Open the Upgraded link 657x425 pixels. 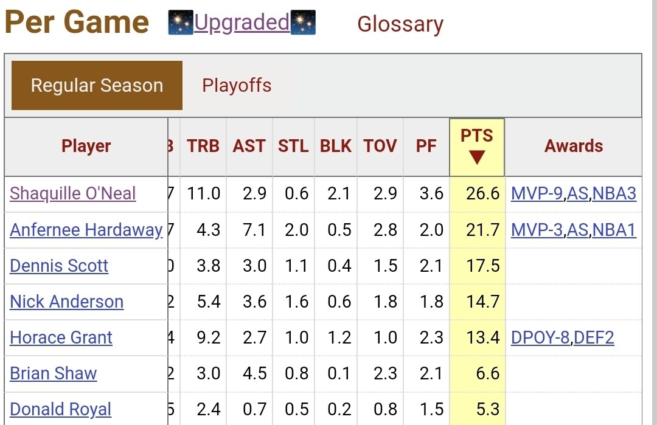coord(242,23)
